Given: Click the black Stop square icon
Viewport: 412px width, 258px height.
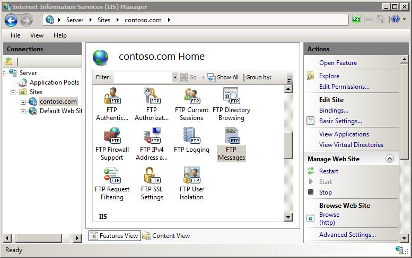Looking at the screenshot, I should point(311,192).
